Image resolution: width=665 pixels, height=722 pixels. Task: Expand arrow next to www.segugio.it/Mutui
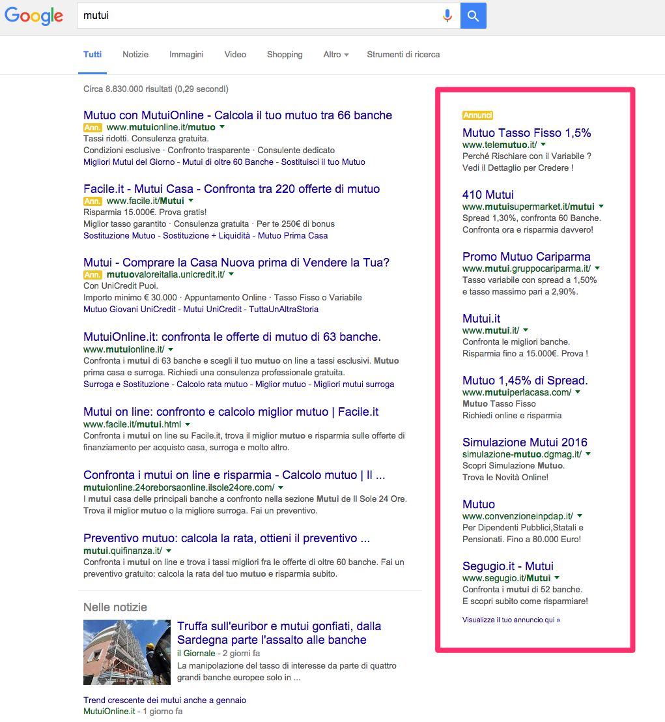[x=557, y=577]
